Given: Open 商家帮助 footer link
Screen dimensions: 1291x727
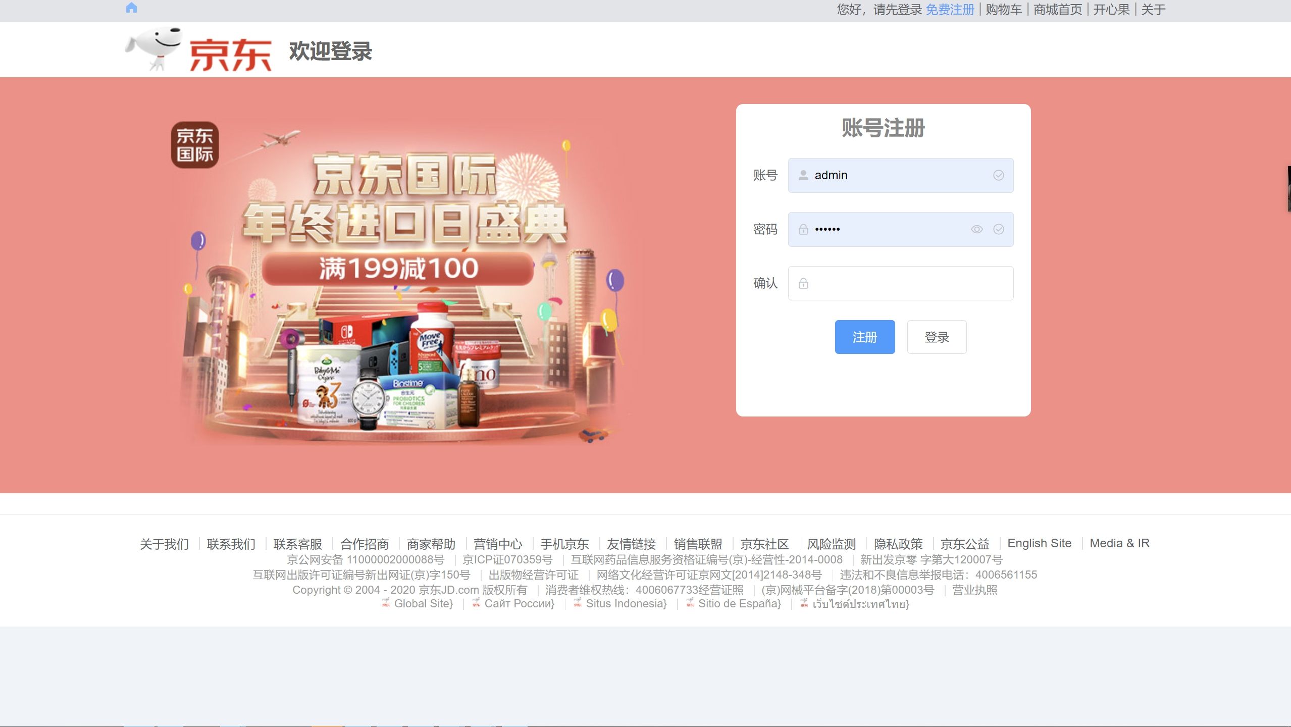Looking at the screenshot, I should [x=431, y=544].
